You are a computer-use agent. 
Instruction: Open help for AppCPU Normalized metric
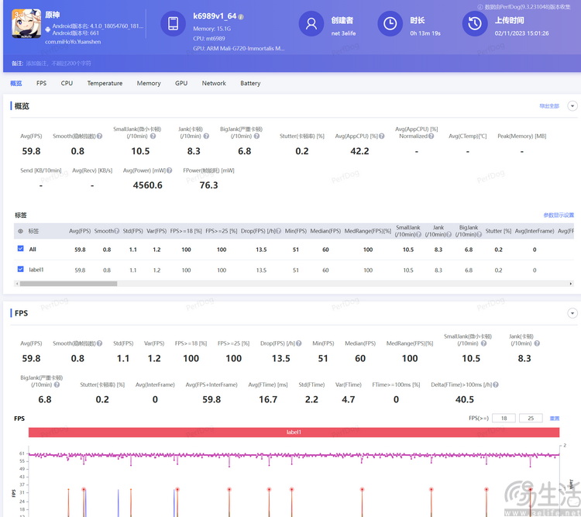tap(431, 136)
